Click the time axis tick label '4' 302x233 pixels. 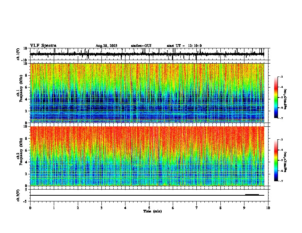click(125, 208)
